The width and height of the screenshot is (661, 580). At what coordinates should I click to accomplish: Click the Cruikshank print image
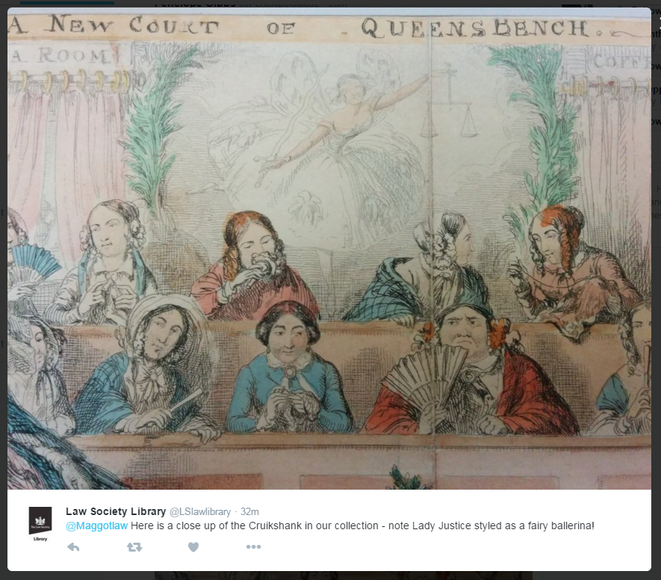[x=329, y=249]
